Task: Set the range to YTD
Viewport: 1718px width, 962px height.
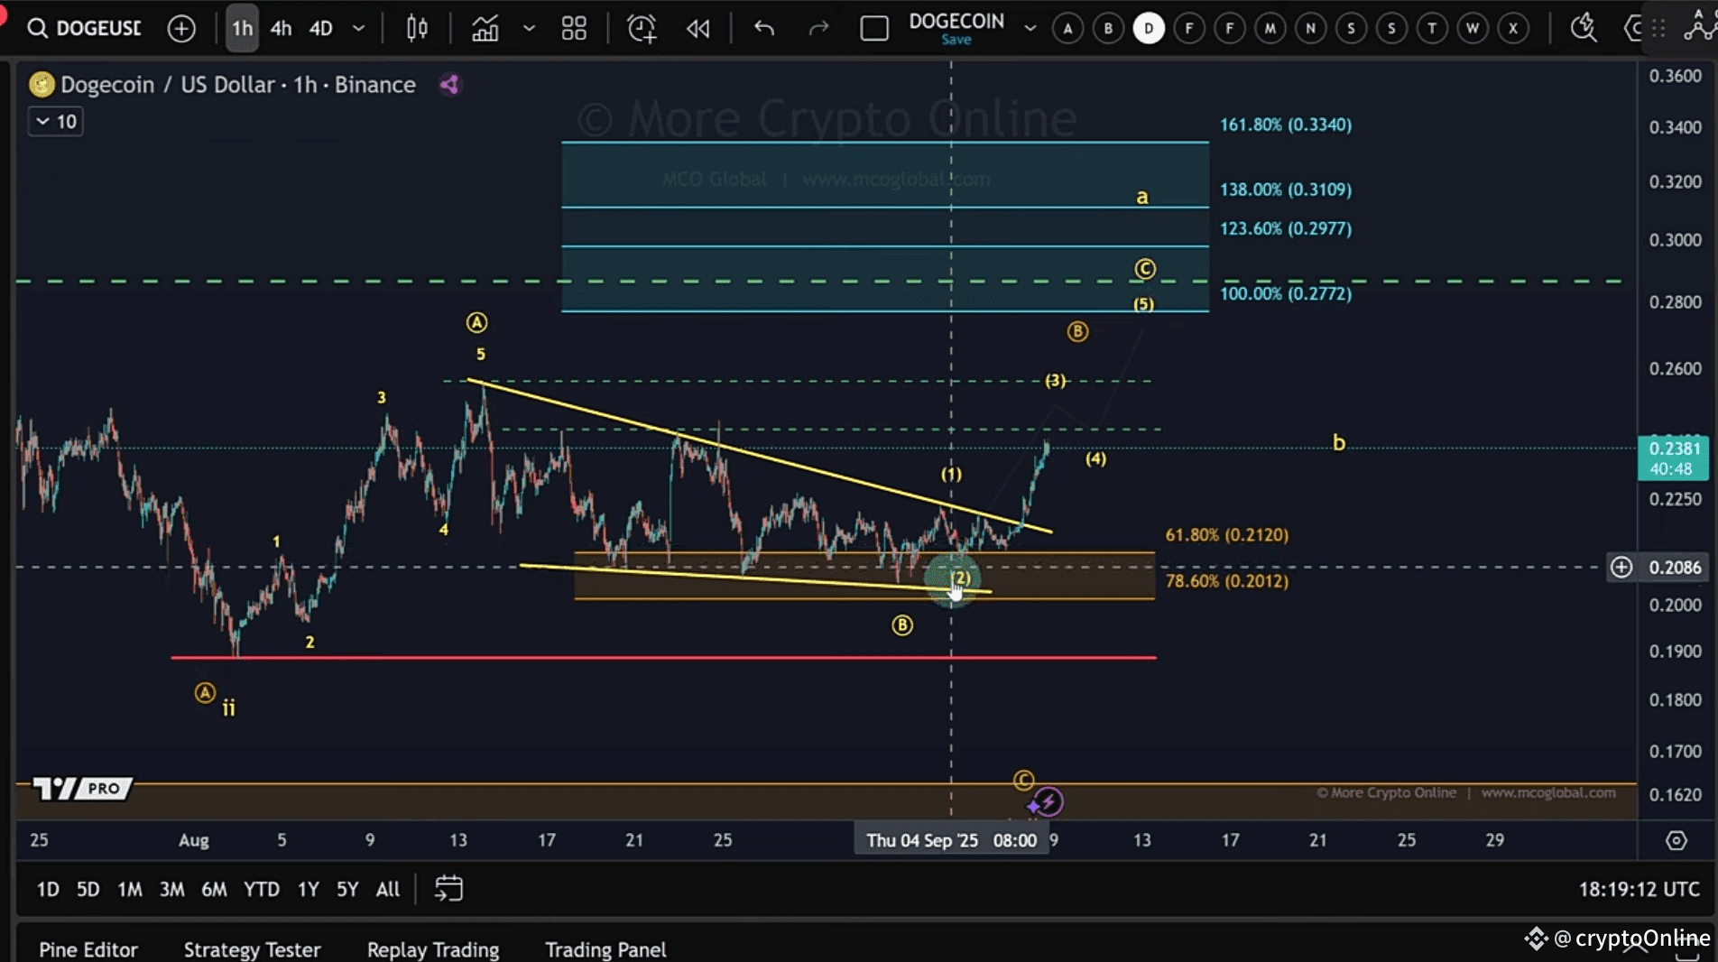Action: (262, 889)
